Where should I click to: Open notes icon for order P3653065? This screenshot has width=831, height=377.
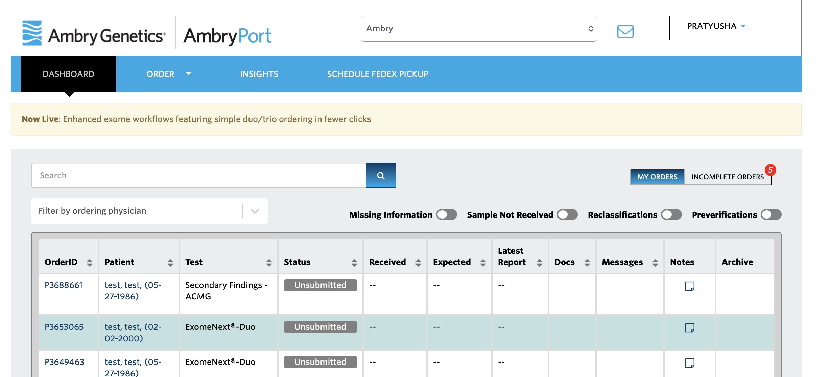(x=689, y=328)
